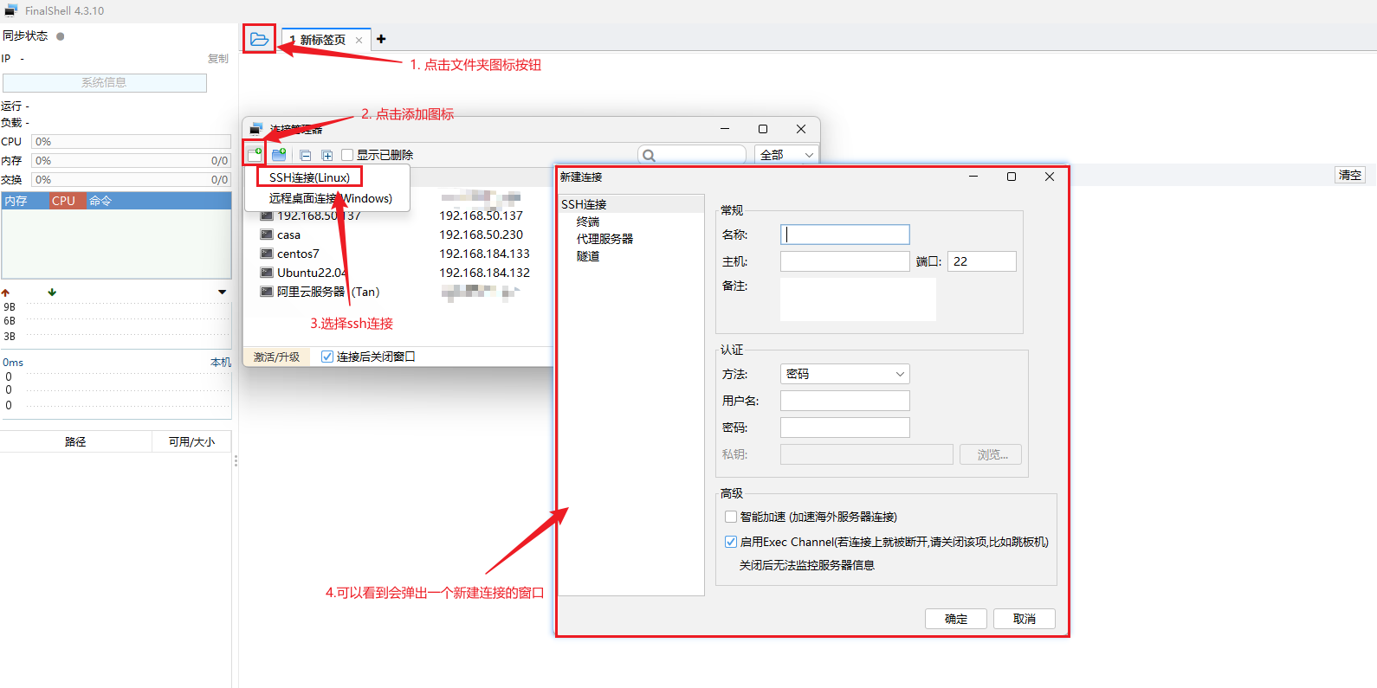
Task: Click the 系统信息 button
Action: 104,83
